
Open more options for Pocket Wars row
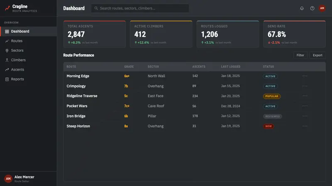coord(305,106)
